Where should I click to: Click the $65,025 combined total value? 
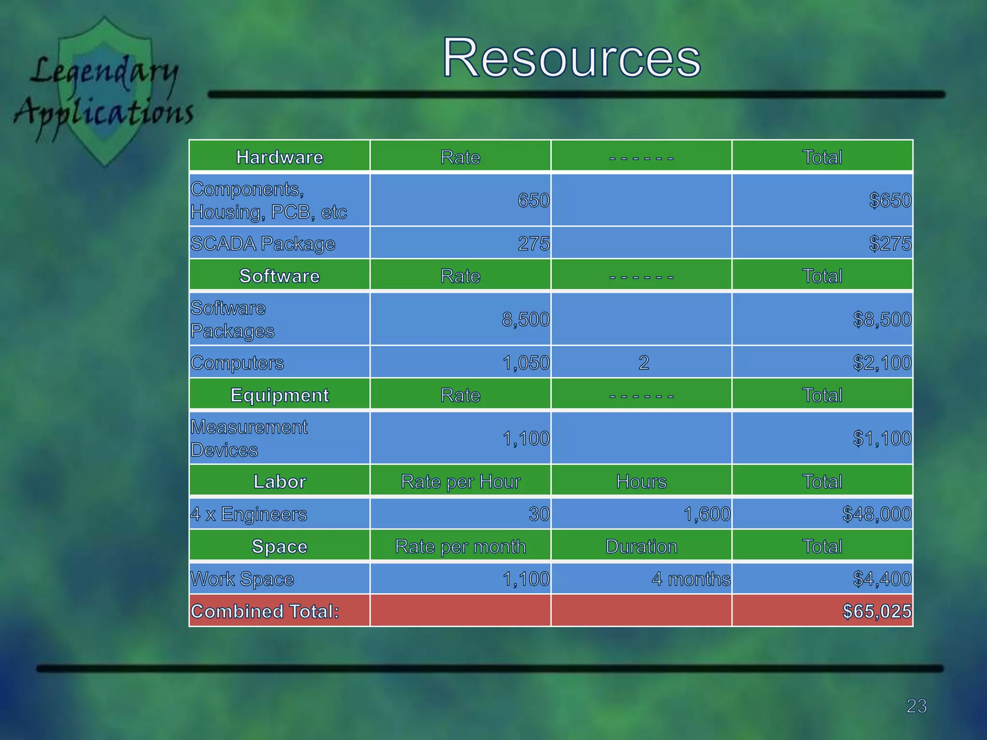click(876, 611)
